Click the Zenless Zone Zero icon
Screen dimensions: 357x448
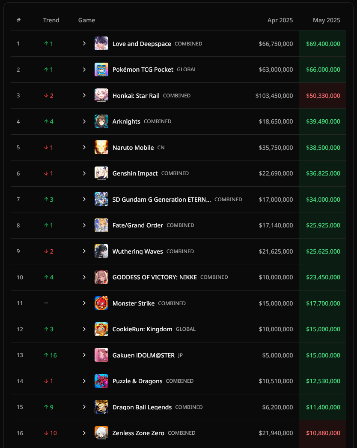tap(101, 433)
